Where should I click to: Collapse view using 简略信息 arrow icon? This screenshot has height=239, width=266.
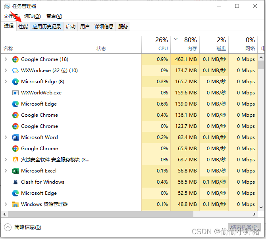click(x=8, y=227)
